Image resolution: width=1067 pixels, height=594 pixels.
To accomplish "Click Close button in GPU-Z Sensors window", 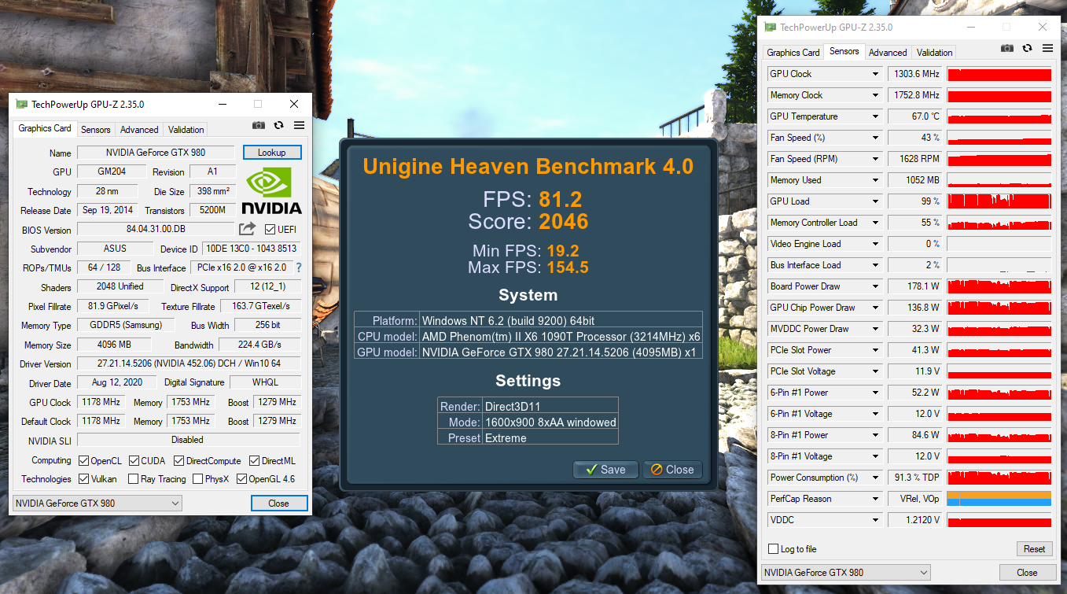I will (1027, 572).
